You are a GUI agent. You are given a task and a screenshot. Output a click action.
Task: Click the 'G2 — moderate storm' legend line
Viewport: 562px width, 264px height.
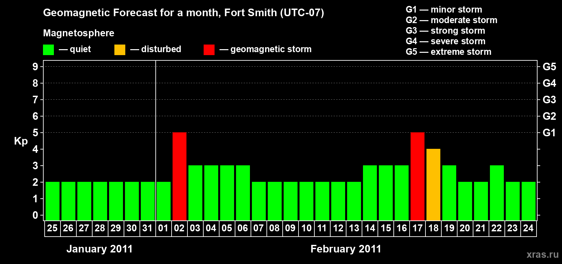pyautogui.click(x=452, y=20)
